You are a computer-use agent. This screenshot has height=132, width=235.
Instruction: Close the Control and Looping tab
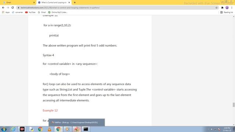tap(69, 3)
